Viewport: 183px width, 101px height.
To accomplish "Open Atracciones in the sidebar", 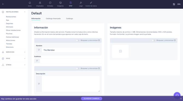I will pyautogui.click(x=10, y=40).
